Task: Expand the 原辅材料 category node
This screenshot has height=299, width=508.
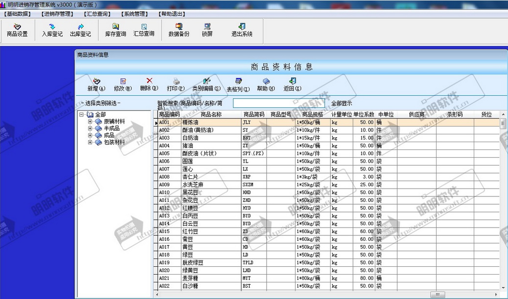Action: (90, 122)
